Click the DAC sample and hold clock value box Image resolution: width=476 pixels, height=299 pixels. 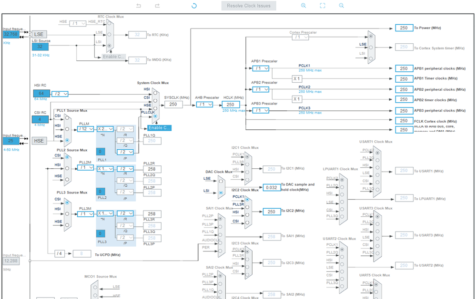[x=272, y=187]
